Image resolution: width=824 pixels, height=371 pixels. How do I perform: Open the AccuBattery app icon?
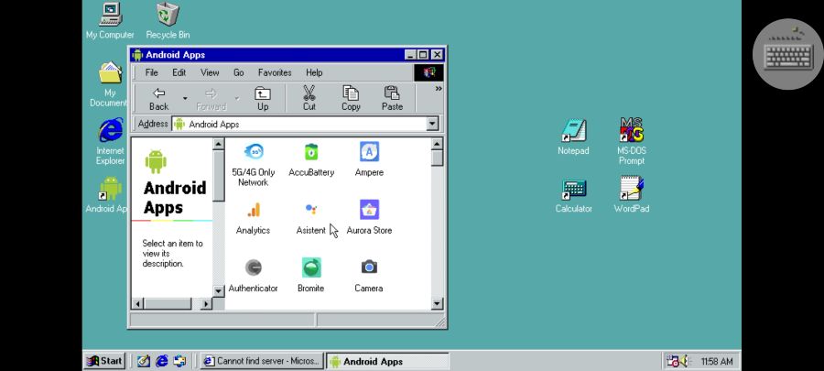click(x=311, y=152)
